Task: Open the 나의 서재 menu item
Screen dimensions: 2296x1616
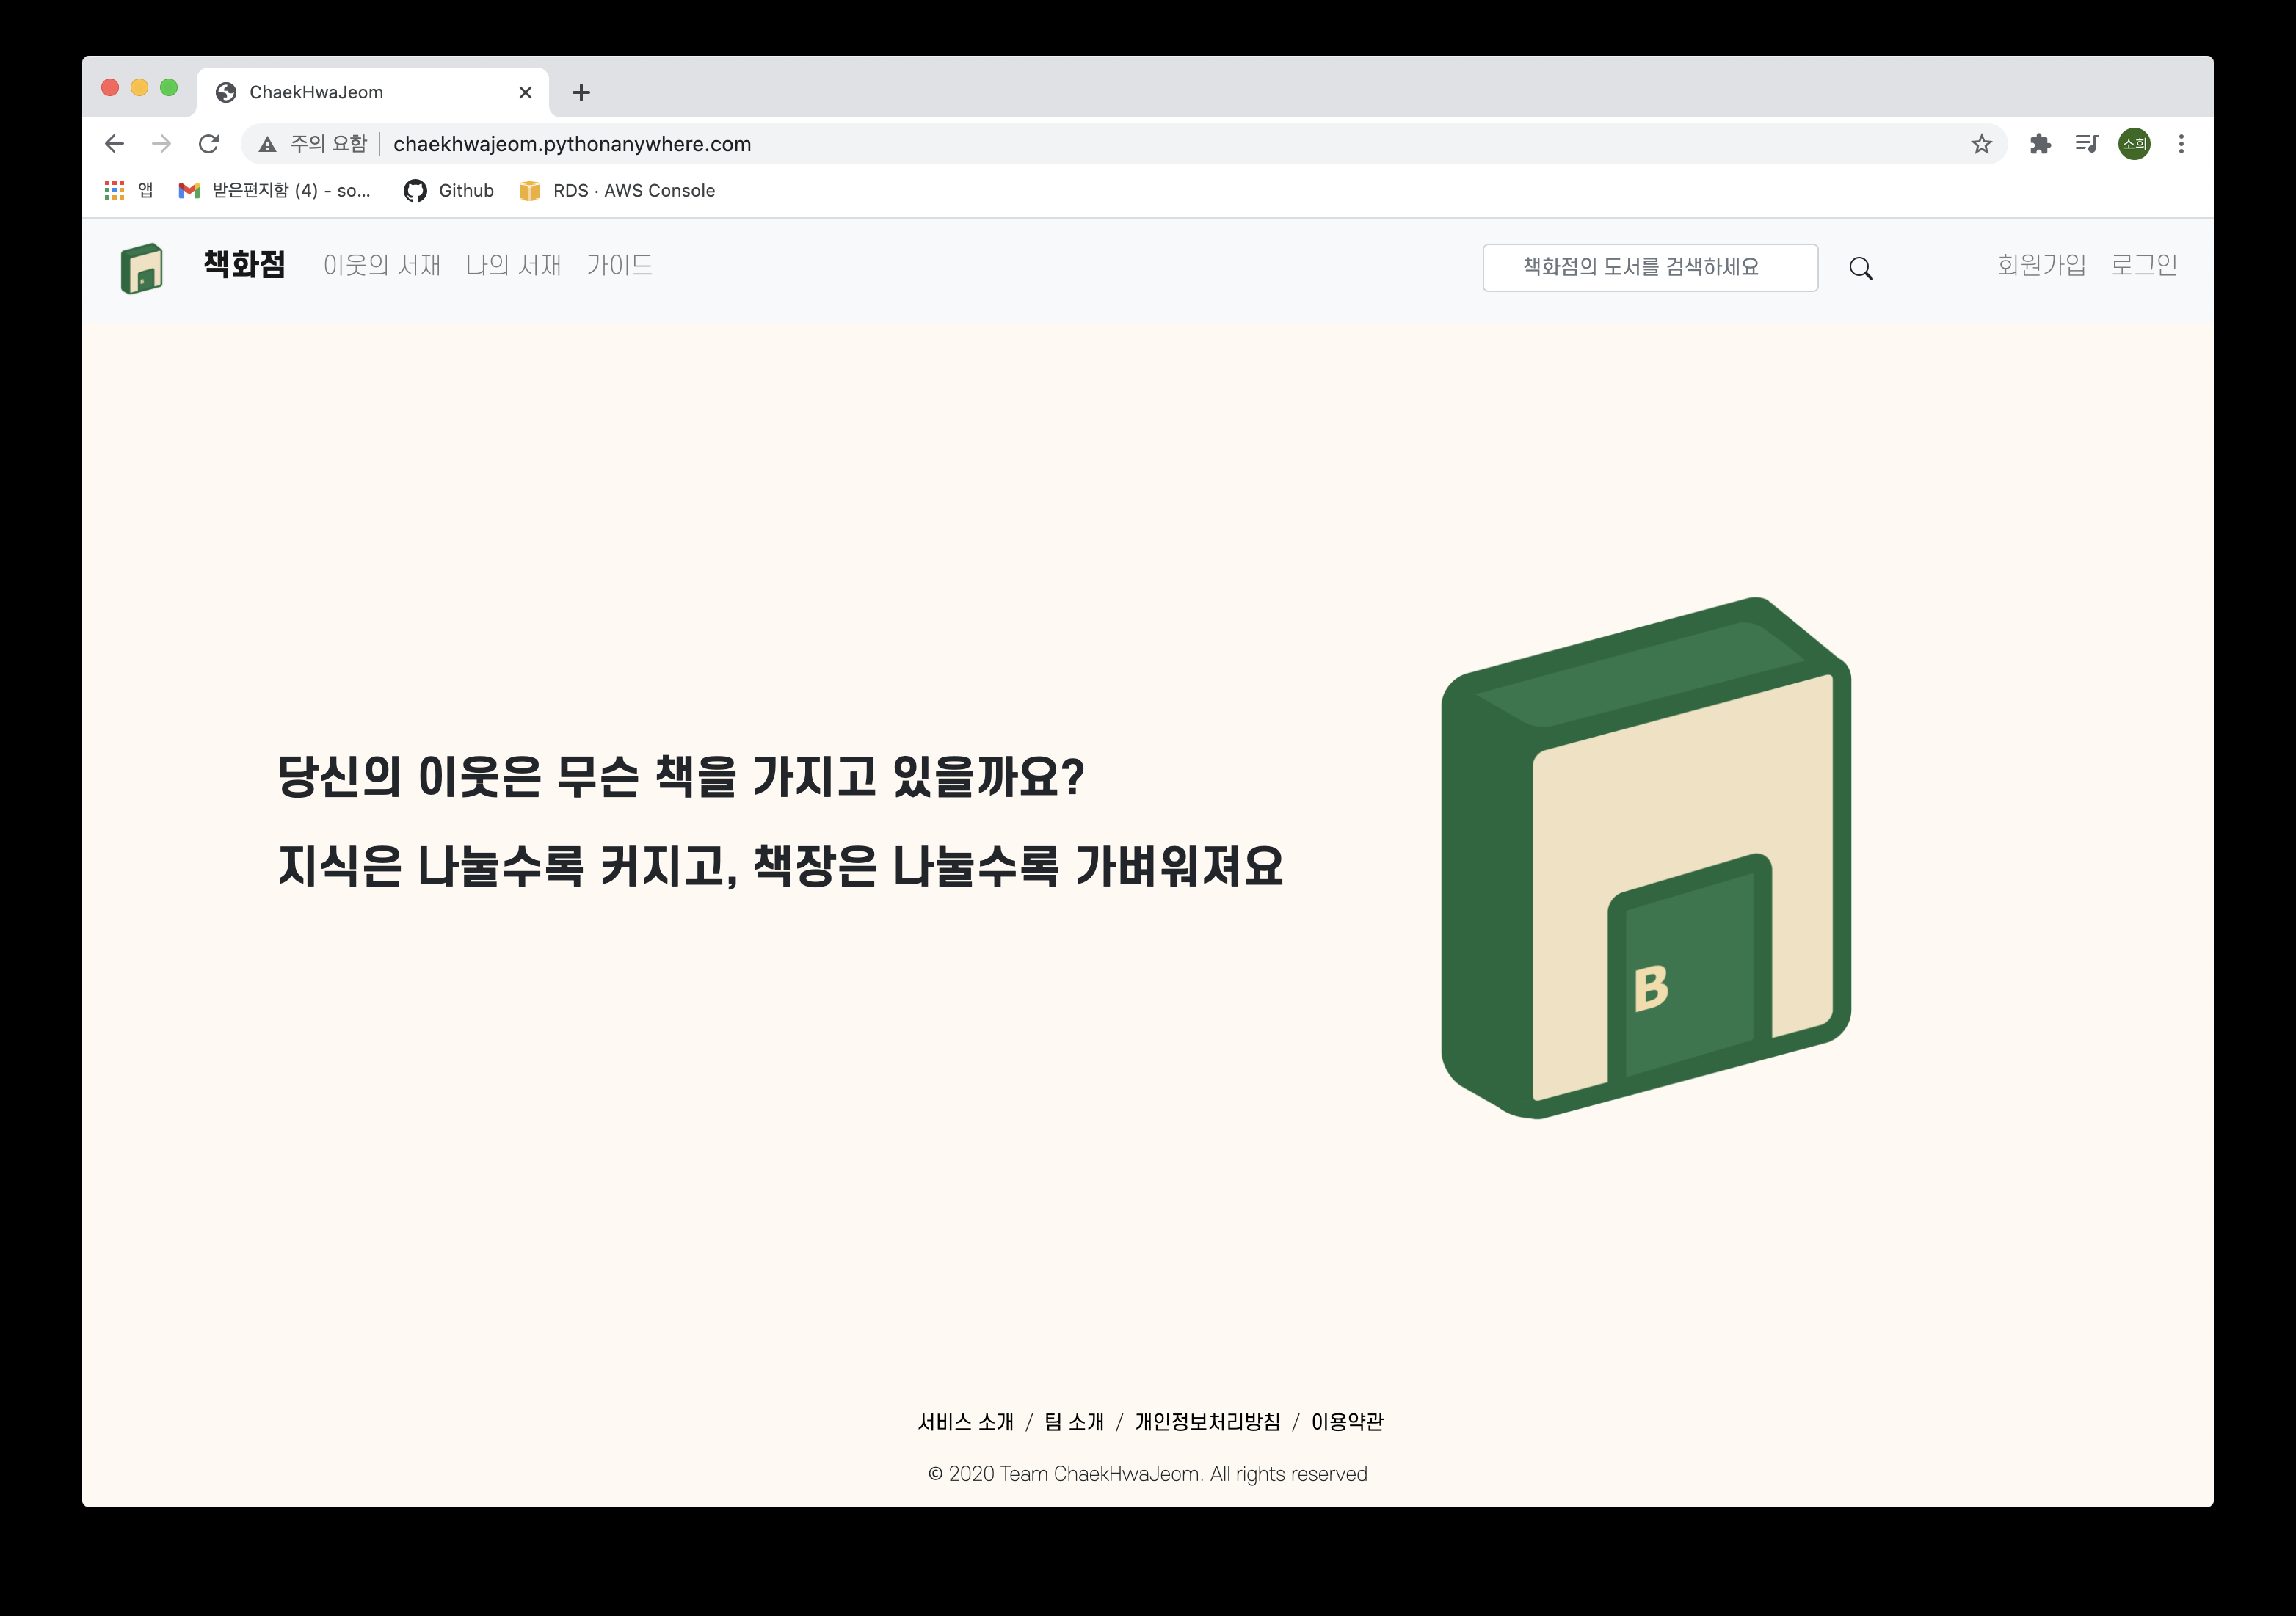Action: coord(514,265)
